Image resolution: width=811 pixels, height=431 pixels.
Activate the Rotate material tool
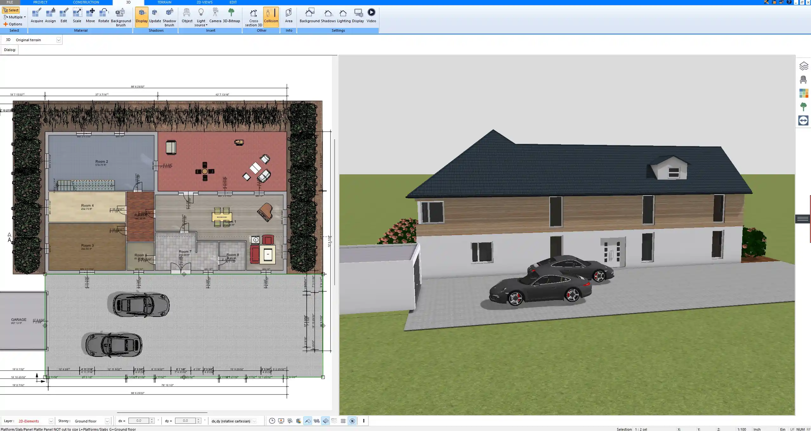pos(103,16)
